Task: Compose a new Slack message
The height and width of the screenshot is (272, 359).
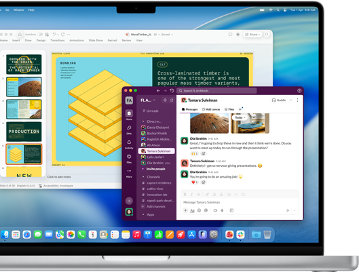Action: (x=172, y=100)
